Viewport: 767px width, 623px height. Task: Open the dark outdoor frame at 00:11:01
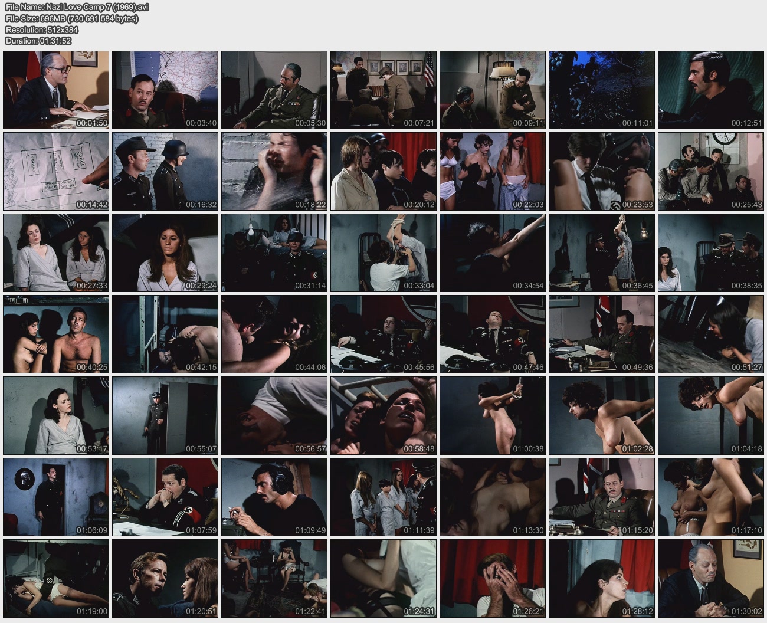[x=602, y=90]
